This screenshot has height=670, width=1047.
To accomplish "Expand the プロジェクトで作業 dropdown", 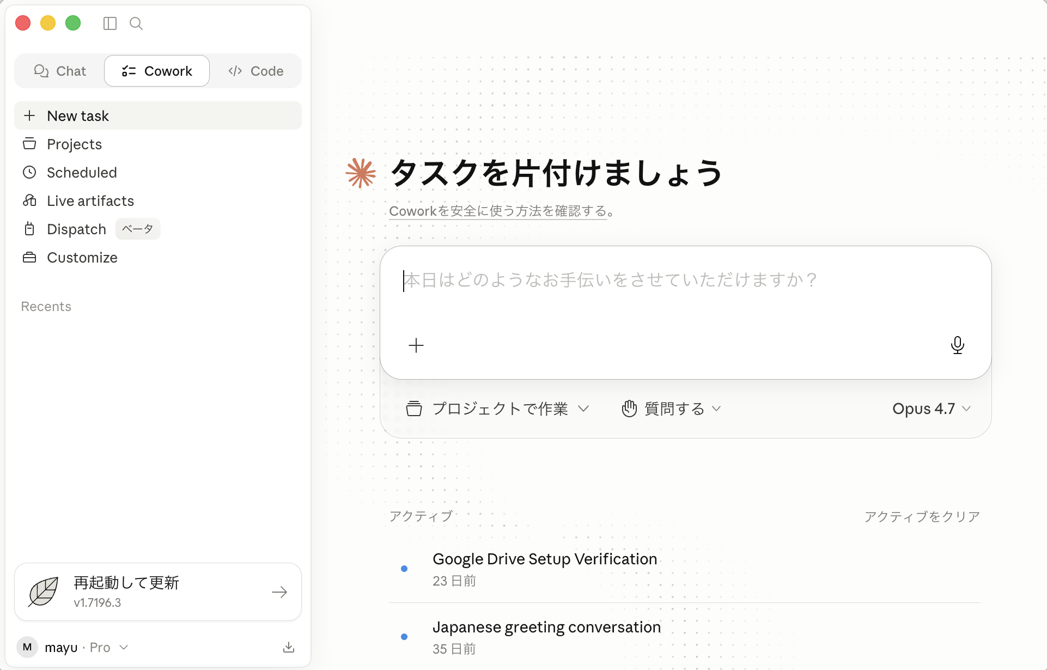I will (497, 409).
